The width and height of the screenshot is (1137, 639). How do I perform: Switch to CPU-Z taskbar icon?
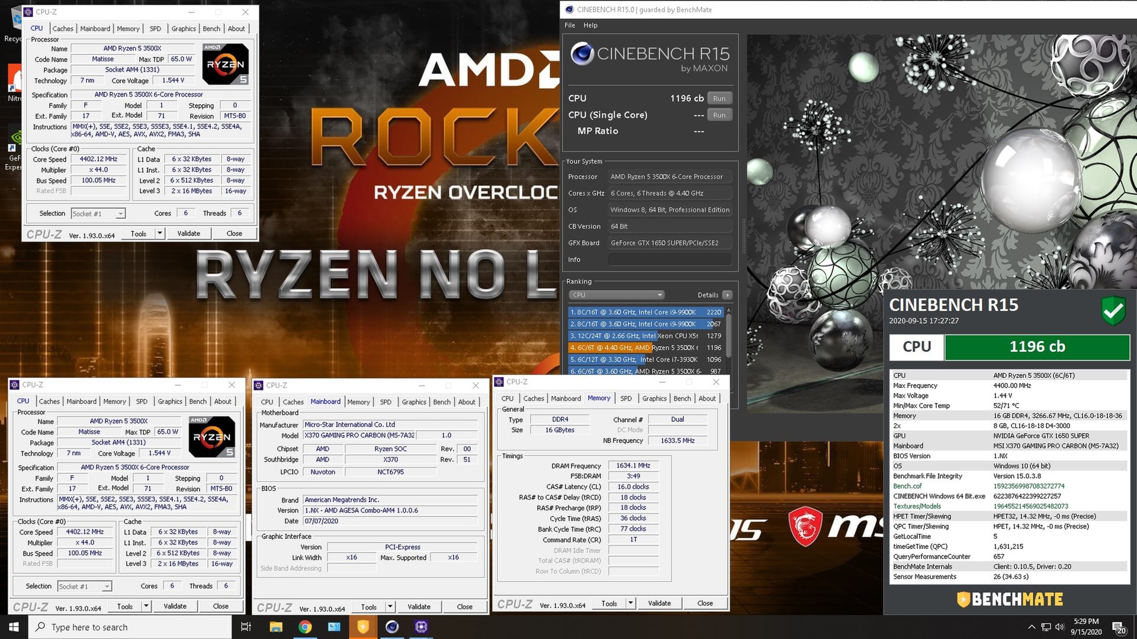[421, 627]
